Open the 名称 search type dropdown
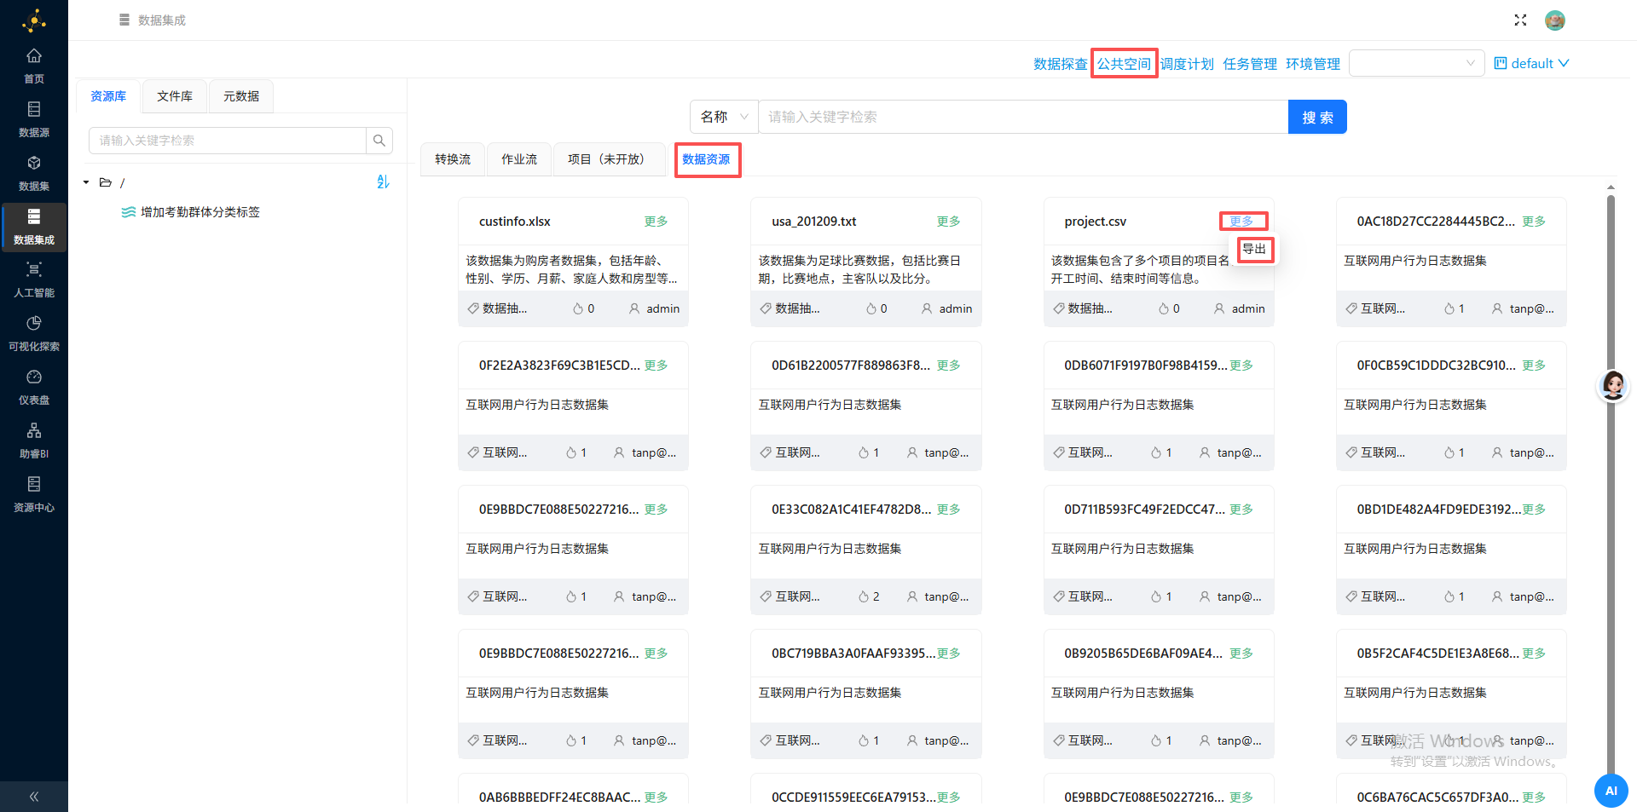The image size is (1637, 812). 724,117
